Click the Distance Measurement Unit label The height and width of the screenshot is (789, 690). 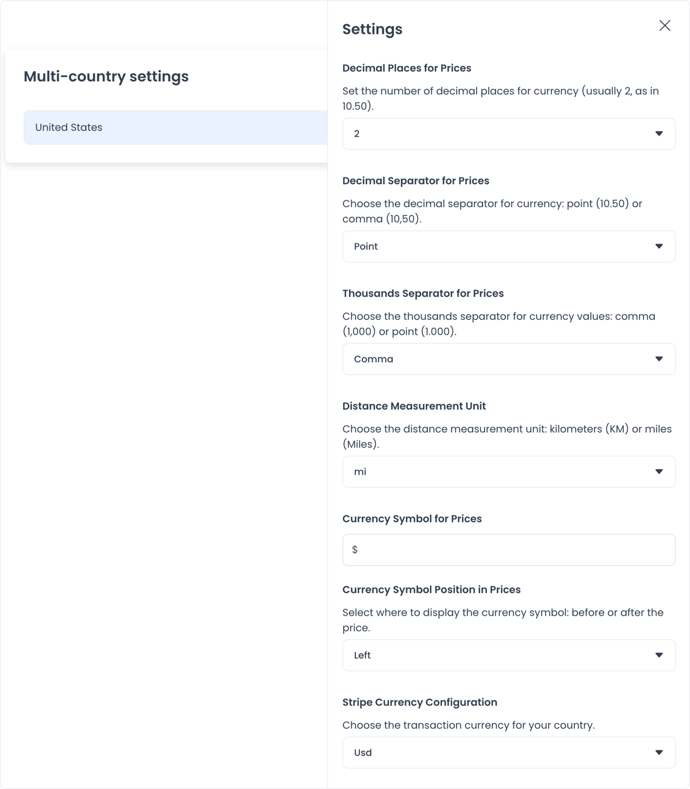[414, 406]
